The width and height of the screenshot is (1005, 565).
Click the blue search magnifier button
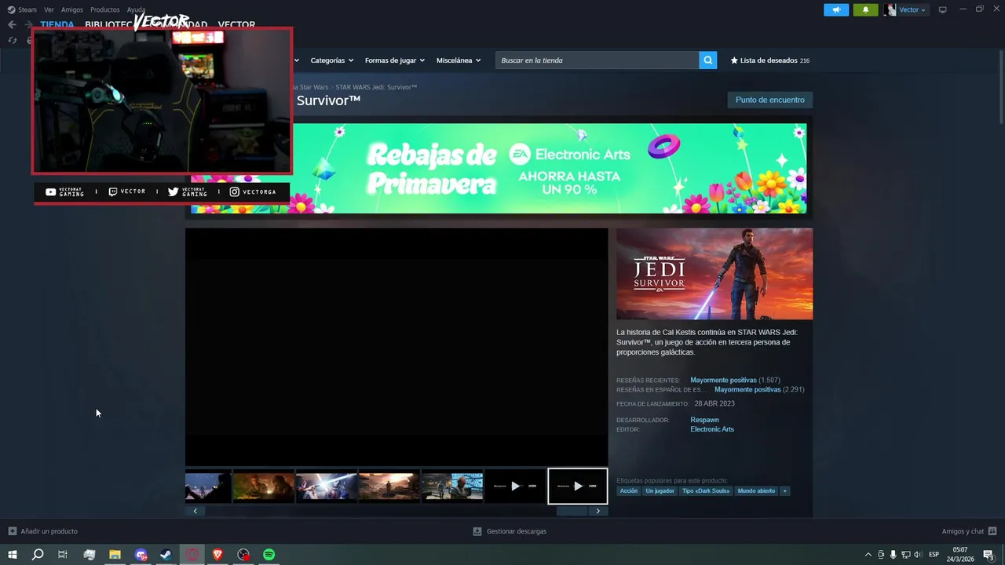[708, 60]
